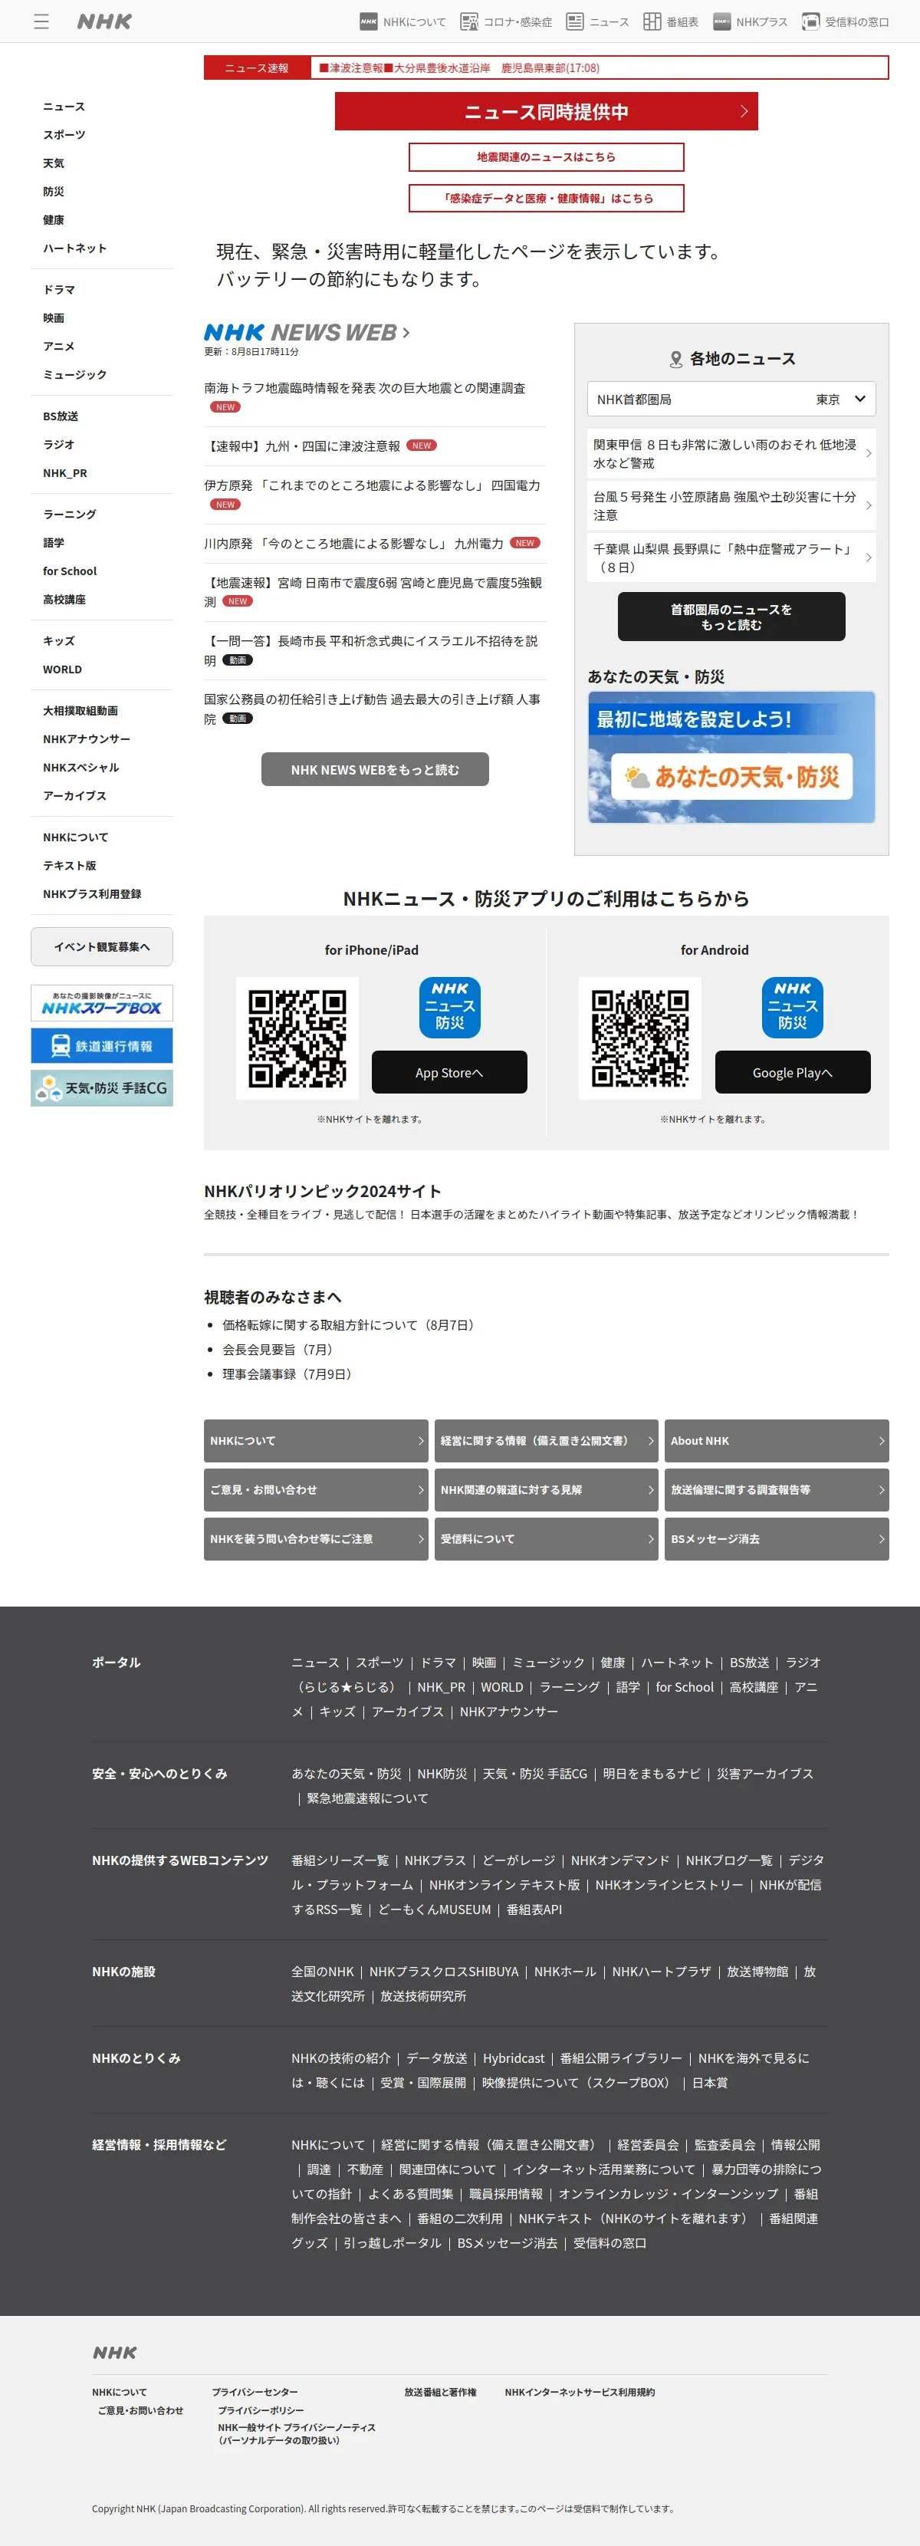Viewport: 920px width, 2546px height.
Task: Open NHKについて gray tile
Action: pyautogui.click(x=316, y=1441)
